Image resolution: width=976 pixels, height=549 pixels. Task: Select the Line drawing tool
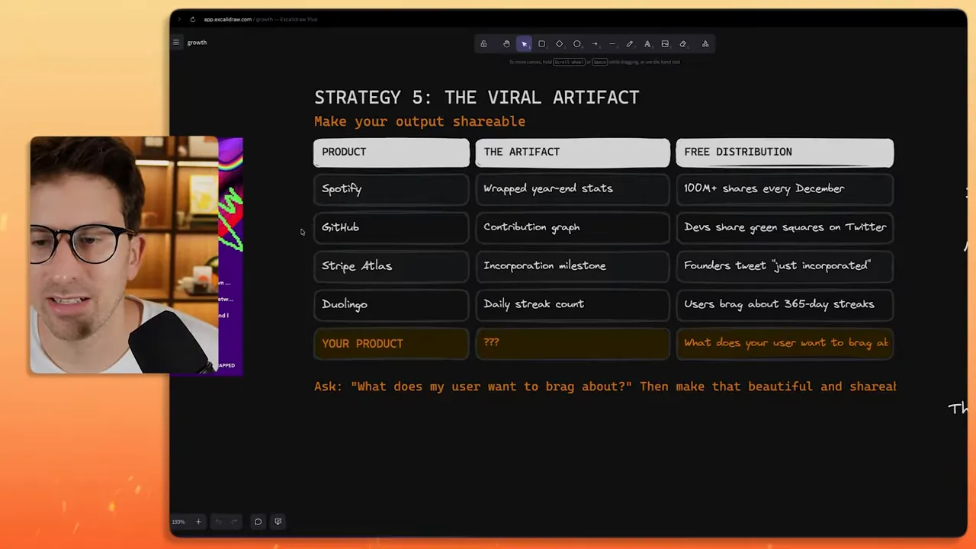click(612, 44)
